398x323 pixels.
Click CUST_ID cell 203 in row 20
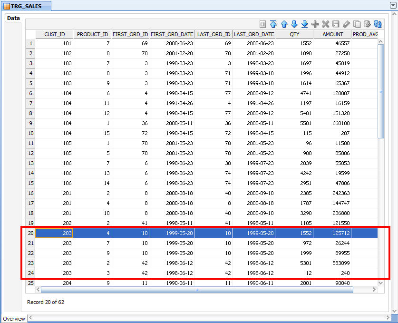[x=54, y=233]
